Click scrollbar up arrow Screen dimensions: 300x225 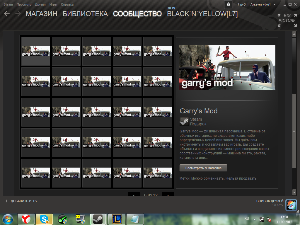tap(294, 34)
